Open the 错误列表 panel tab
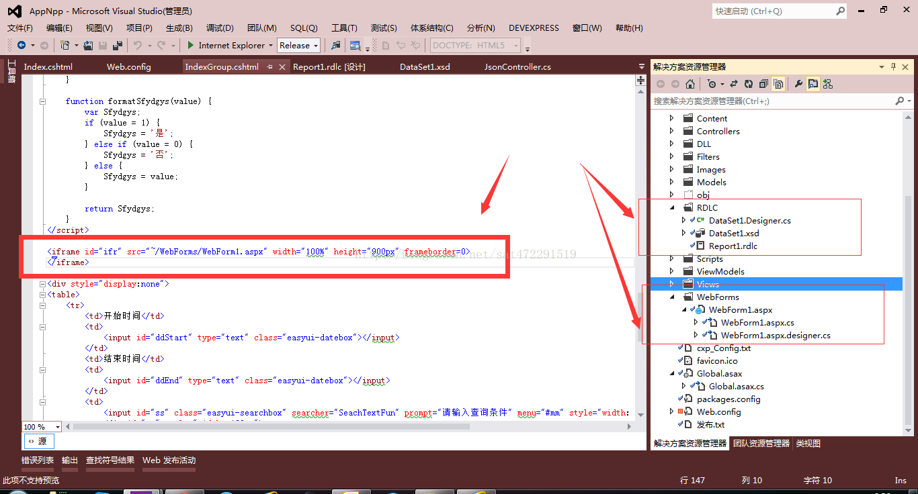Viewport: 918px width, 494px height. pyautogui.click(x=38, y=460)
